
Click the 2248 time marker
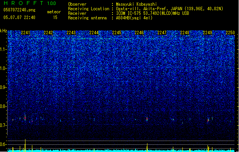pos(185,33)
